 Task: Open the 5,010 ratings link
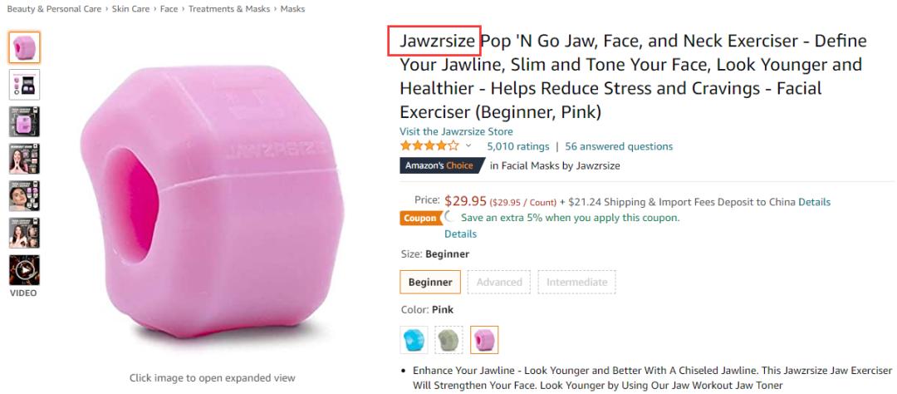[x=518, y=146]
